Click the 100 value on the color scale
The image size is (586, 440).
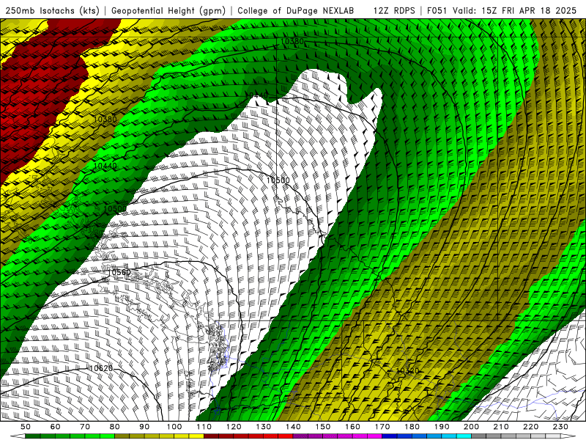[x=174, y=427]
